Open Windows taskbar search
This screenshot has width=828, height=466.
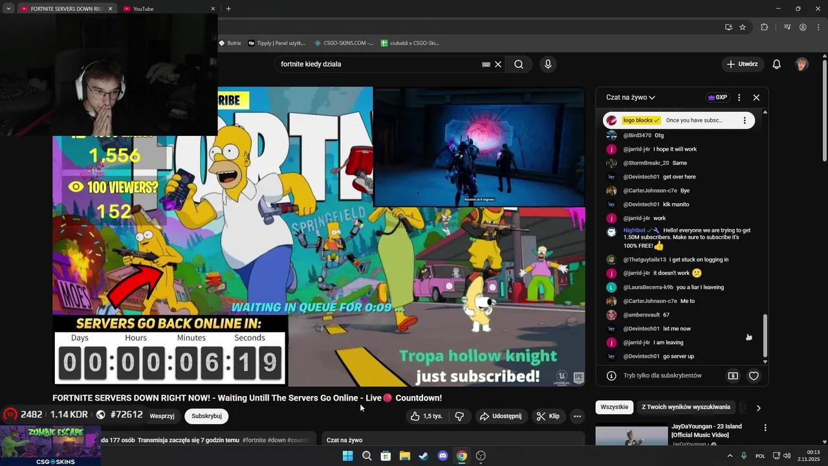tap(367, 456)
